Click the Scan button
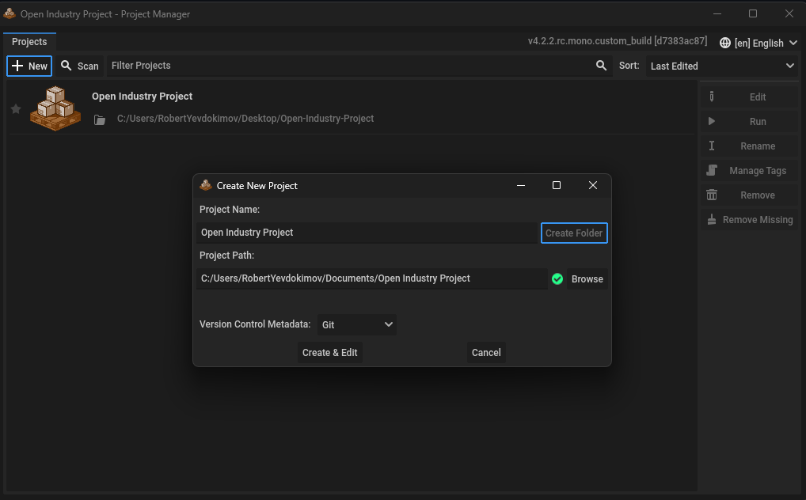 80,66
